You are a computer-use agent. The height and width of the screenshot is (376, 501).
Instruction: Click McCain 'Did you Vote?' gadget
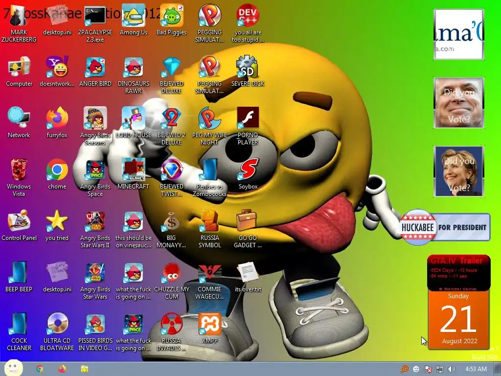459,103
